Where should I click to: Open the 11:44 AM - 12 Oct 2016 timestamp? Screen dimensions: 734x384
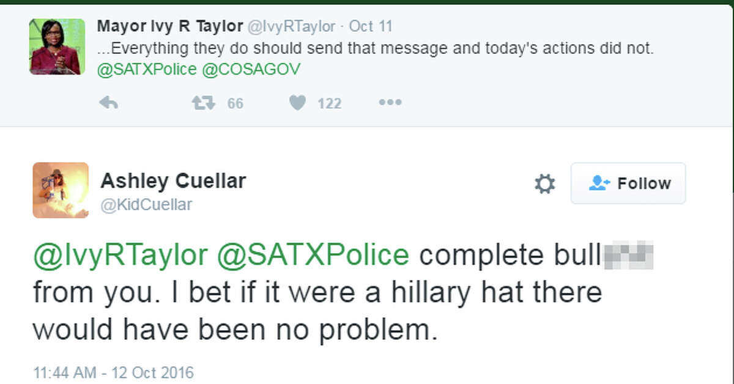coord(113,372)
